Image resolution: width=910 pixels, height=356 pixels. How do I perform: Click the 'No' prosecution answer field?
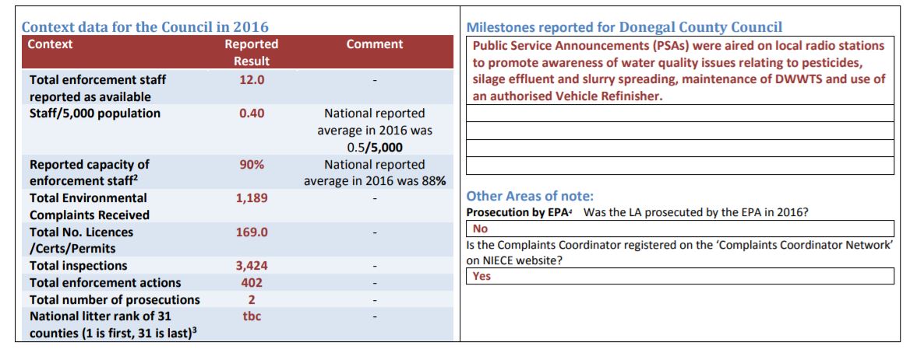[679, 229]
